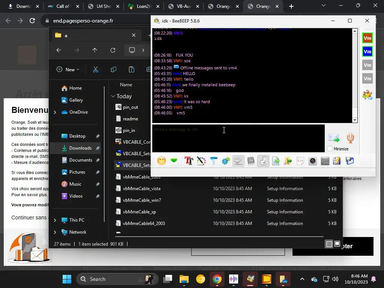Switch to details view in File Explorer
The image size is (384, 288).
[x=329, y=244]
